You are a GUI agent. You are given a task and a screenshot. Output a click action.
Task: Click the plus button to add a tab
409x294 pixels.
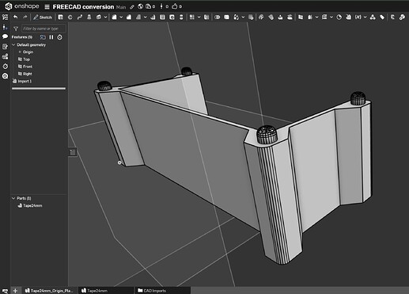pos(15,291)
